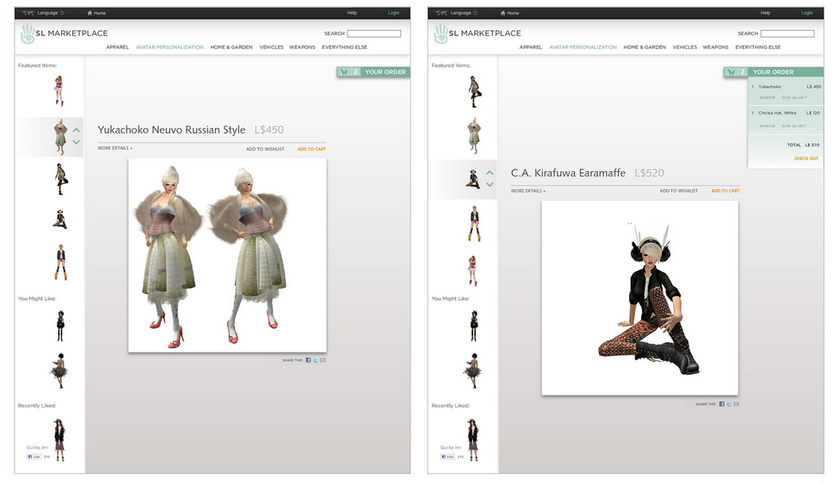This screenshot has height=485, width=839.
Task: Expand More Details for Kirafuwa Earamaffe item
Action: (528, 191)
